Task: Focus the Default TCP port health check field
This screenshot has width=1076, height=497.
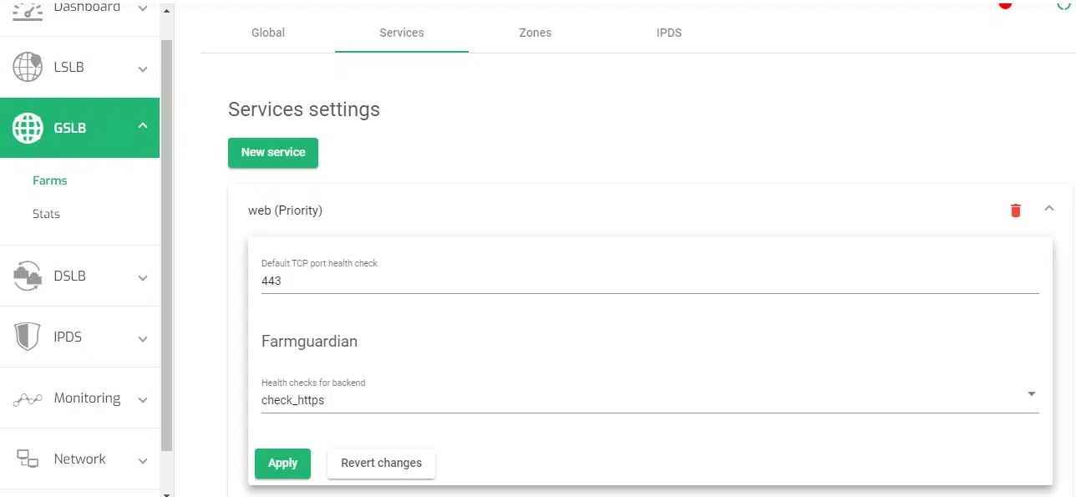Action: (649, 281)
